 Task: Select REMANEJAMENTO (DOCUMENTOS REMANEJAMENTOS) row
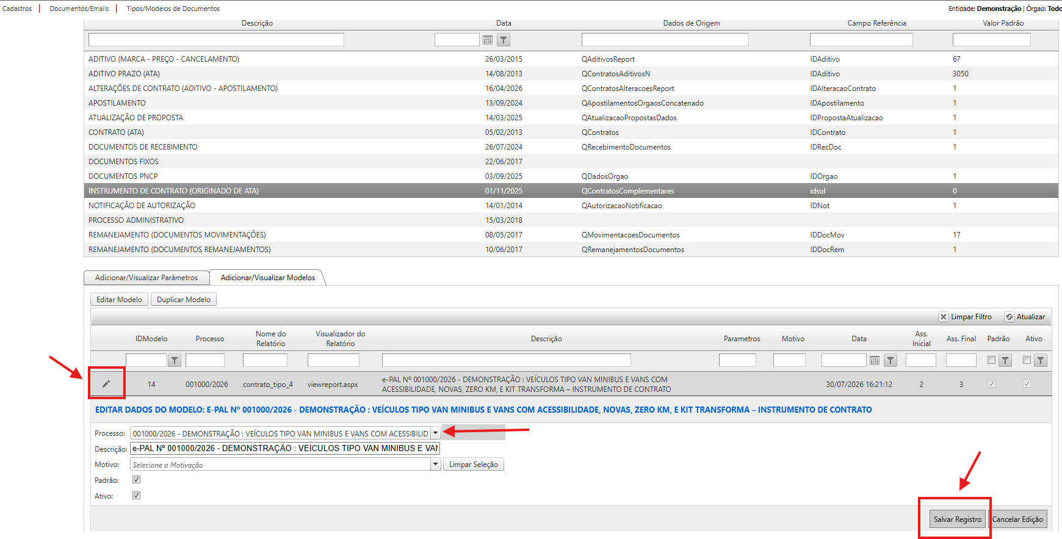(x=571, y=250)
